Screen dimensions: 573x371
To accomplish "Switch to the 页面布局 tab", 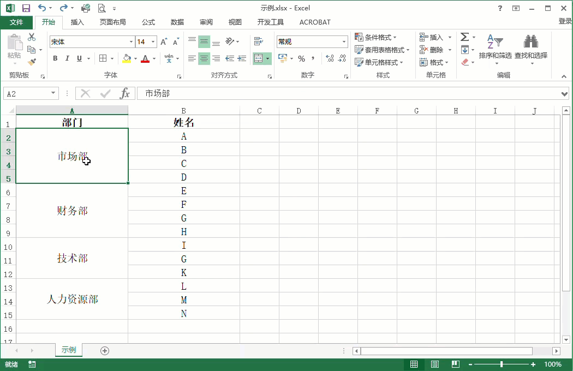I will (x=113, y=22).
